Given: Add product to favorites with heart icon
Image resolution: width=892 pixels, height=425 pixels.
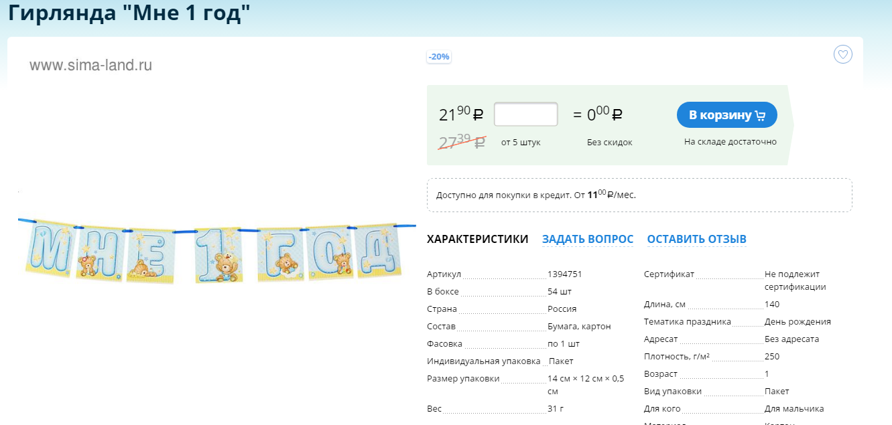Looking at the screenshot, I should tap(842, 55).
